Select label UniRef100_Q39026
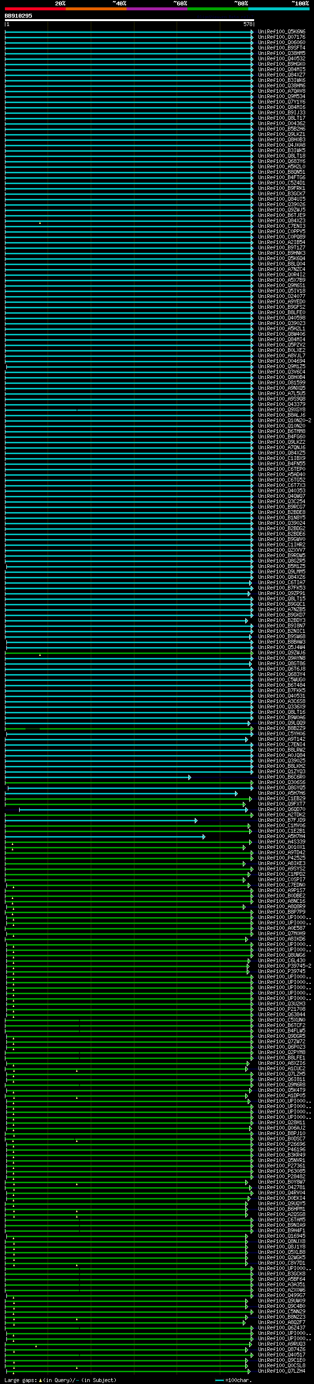Image resolution: width=314 pixels, height=1384 pixels. (x=282, y=205)
